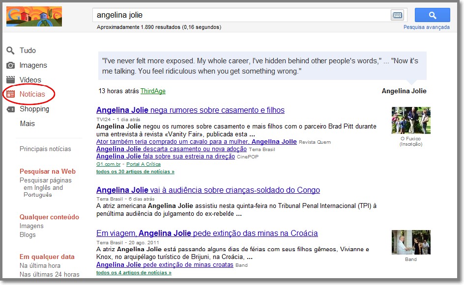Open the G1.com.br source link
This screenshot has width=464, height=285.
pyautogui.click(x=108, y=164)
